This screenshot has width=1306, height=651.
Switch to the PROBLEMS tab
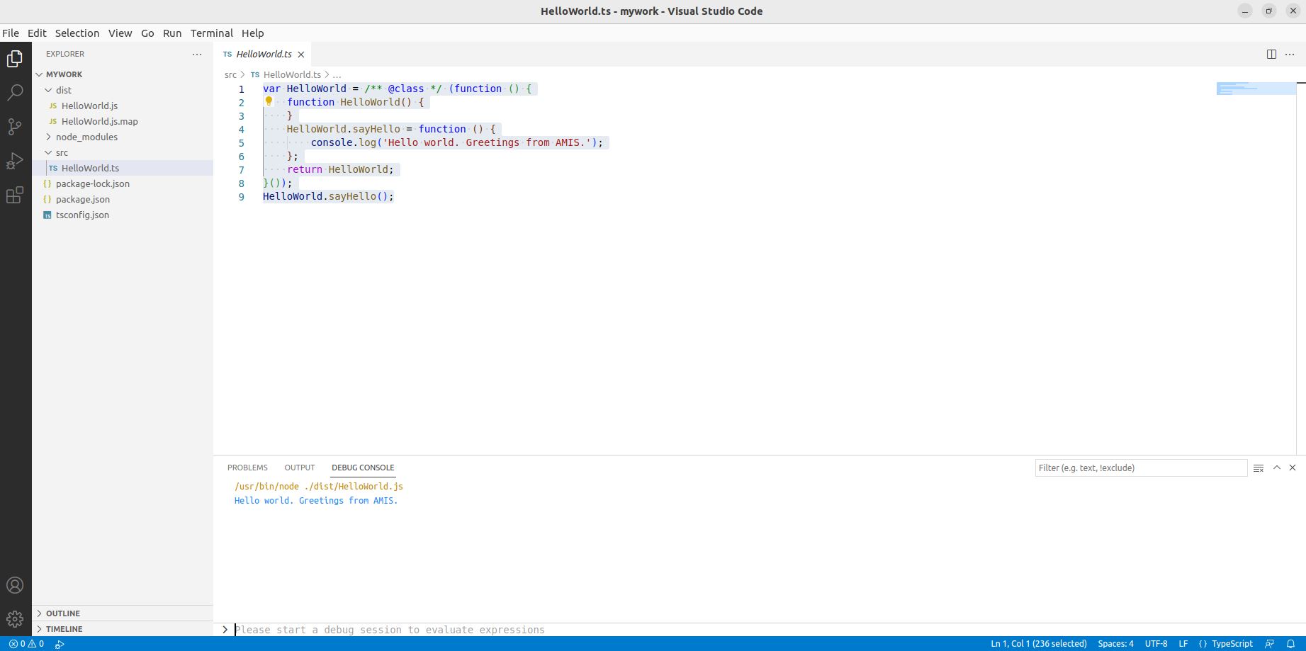click(x=247, y=468)
